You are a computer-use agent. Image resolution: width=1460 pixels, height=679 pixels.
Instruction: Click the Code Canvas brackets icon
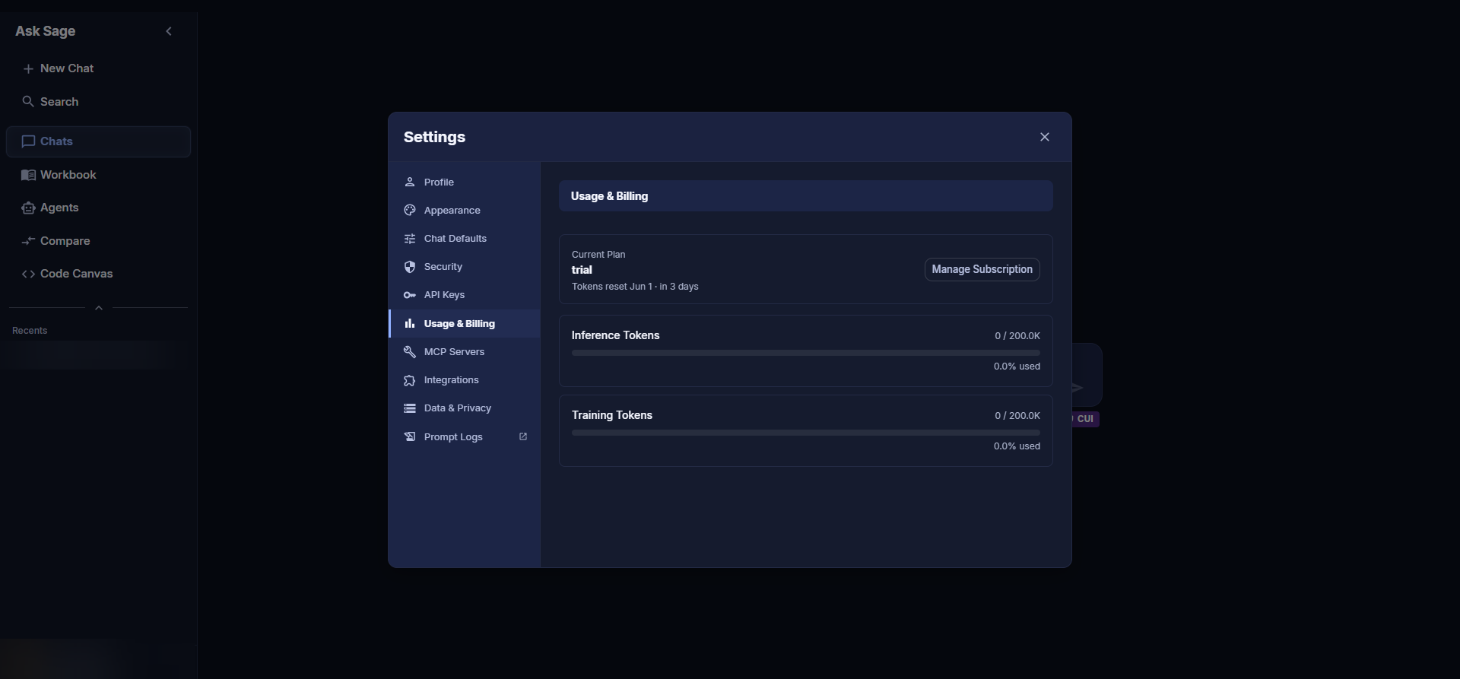28,274
